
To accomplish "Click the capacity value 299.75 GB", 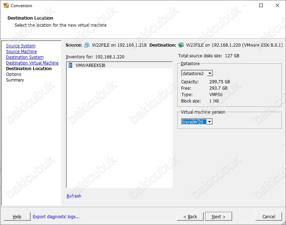I will (x=220, y=82).
